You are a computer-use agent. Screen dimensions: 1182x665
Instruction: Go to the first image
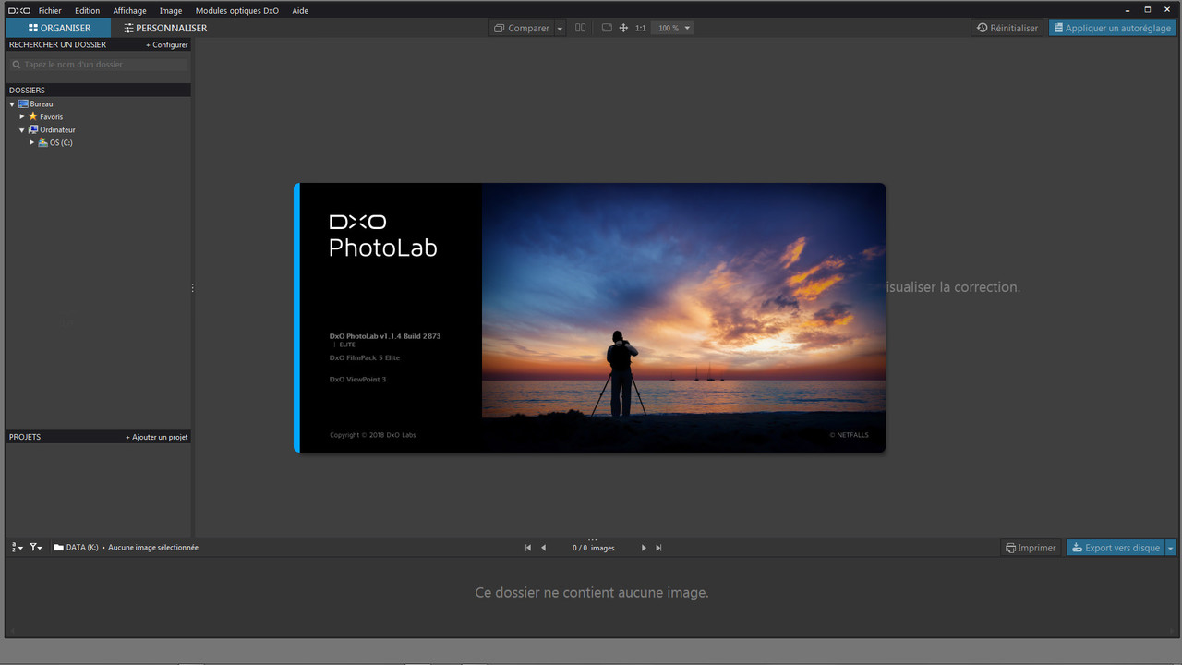click(x=528, y=548)
